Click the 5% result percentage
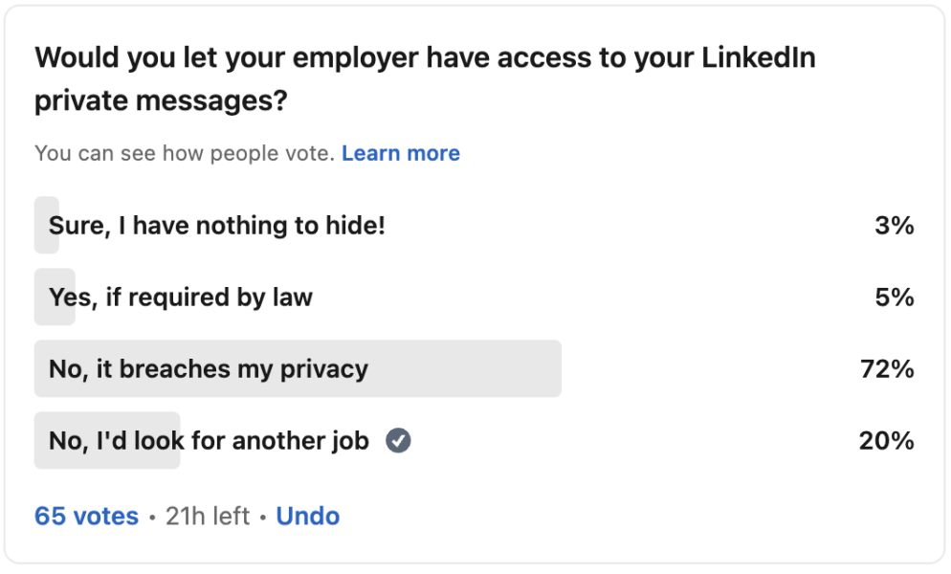The height and width of the screenshot is (574, 951). coord(895,298)
